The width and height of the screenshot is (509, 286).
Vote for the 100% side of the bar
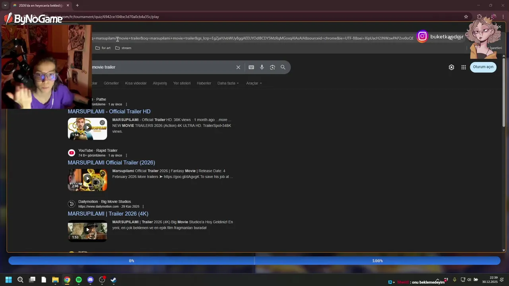point(377,261)
